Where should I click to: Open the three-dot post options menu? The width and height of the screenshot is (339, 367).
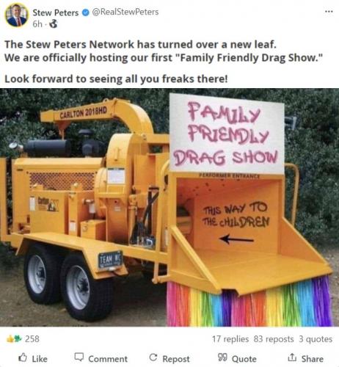329,11
